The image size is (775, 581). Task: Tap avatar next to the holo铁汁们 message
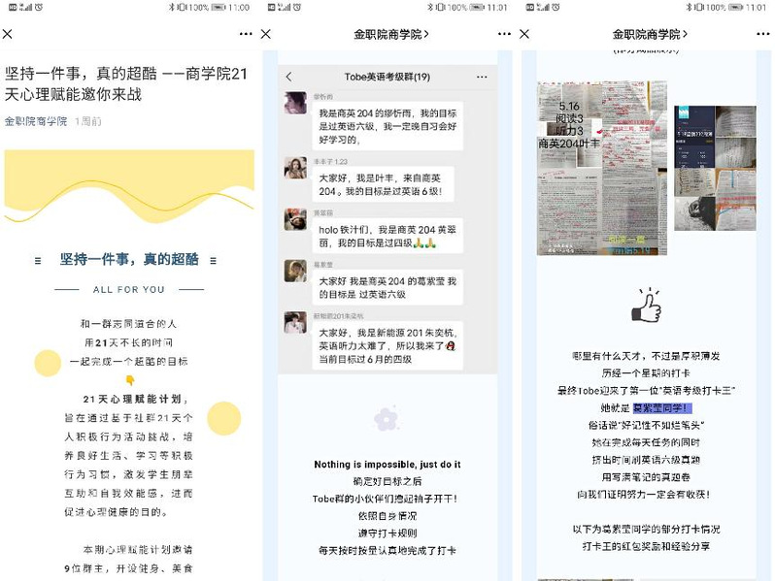[295, 219]
